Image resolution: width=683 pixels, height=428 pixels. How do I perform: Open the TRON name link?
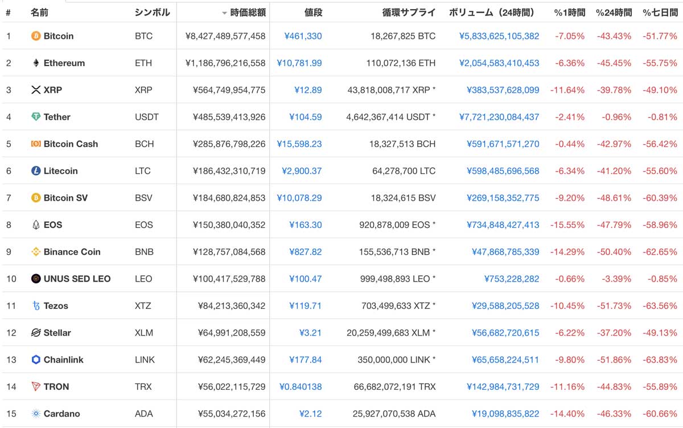pos(56,387)
